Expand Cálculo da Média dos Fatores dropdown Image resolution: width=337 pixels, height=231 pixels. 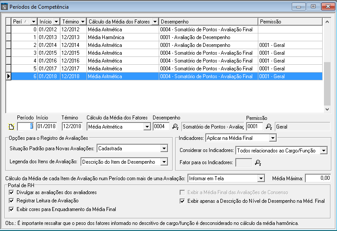[147, 127]
